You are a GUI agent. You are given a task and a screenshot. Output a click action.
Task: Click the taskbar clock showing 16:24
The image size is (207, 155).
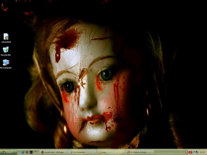(202, 152)
